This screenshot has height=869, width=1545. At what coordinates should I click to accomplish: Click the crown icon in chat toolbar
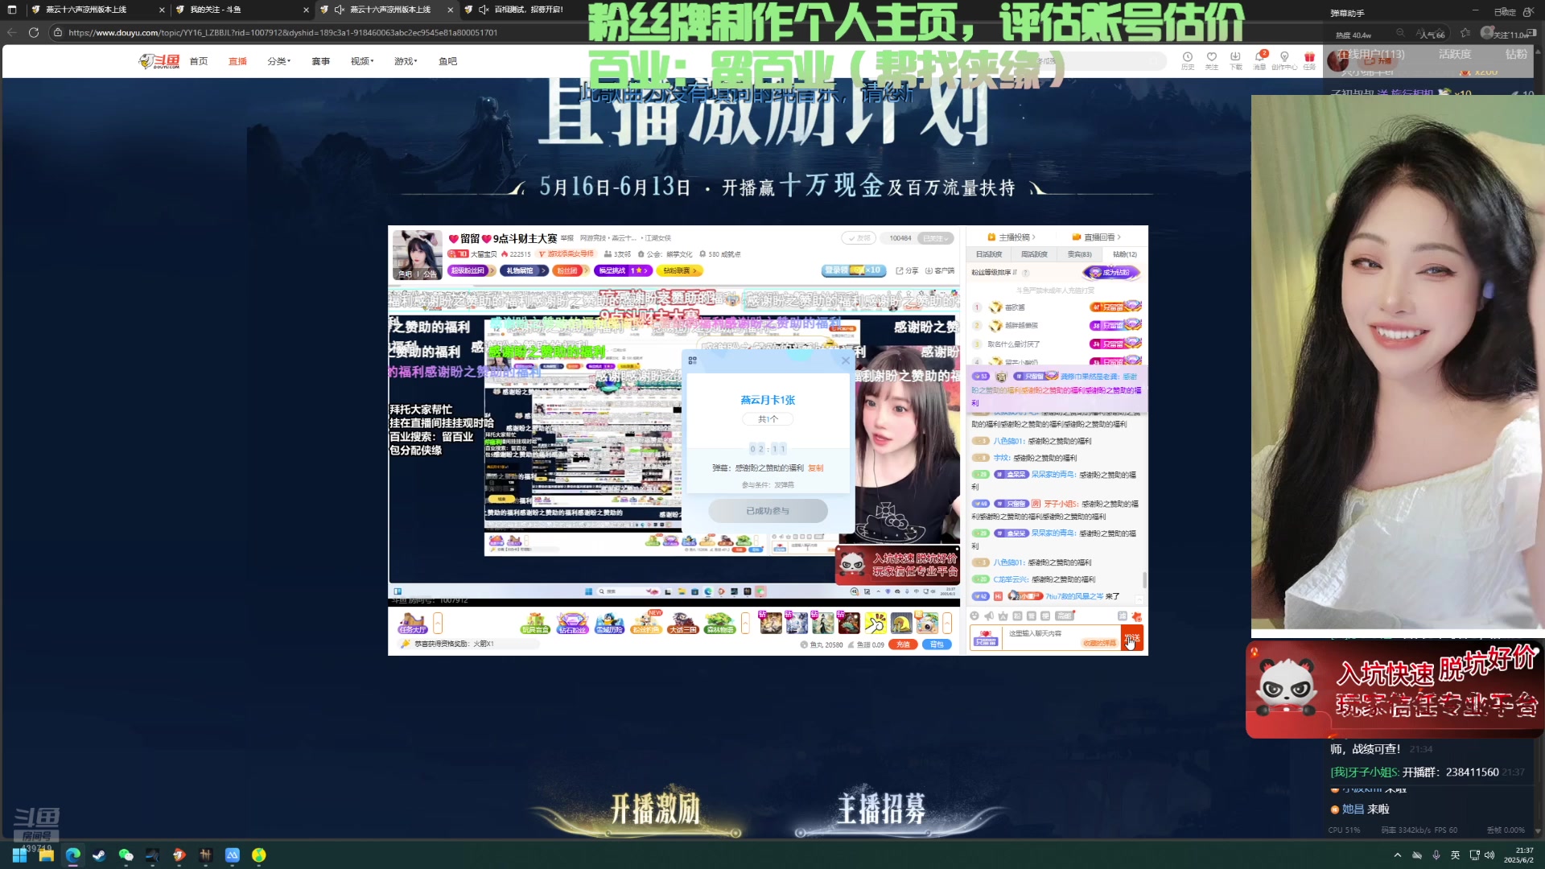click(1003, 616)
